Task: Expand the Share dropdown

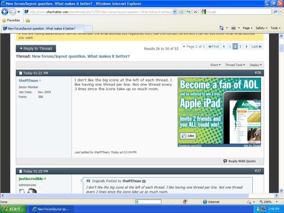Action: coord(215,65)
